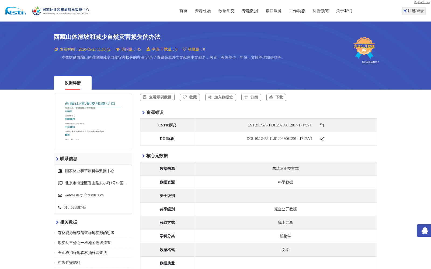
Task: Click the 完全公开数据 cell in 共享级别 row
Action: [x=286, y=209]
